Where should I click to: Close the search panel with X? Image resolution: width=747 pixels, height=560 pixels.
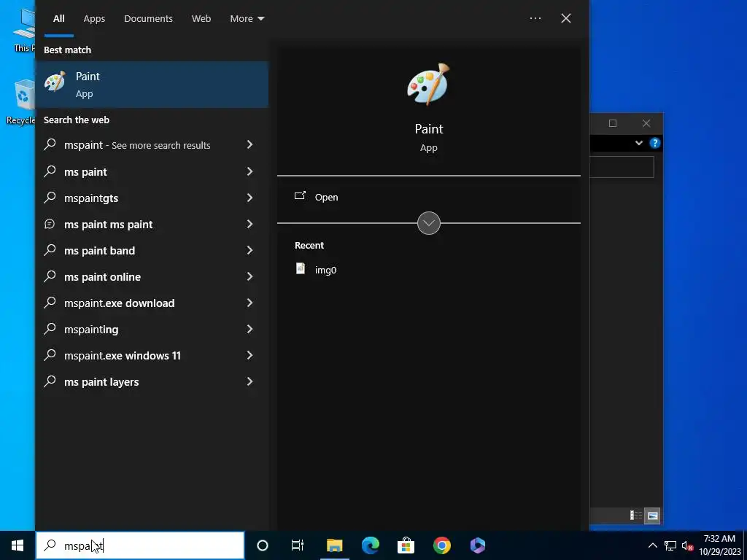(566, 18)
